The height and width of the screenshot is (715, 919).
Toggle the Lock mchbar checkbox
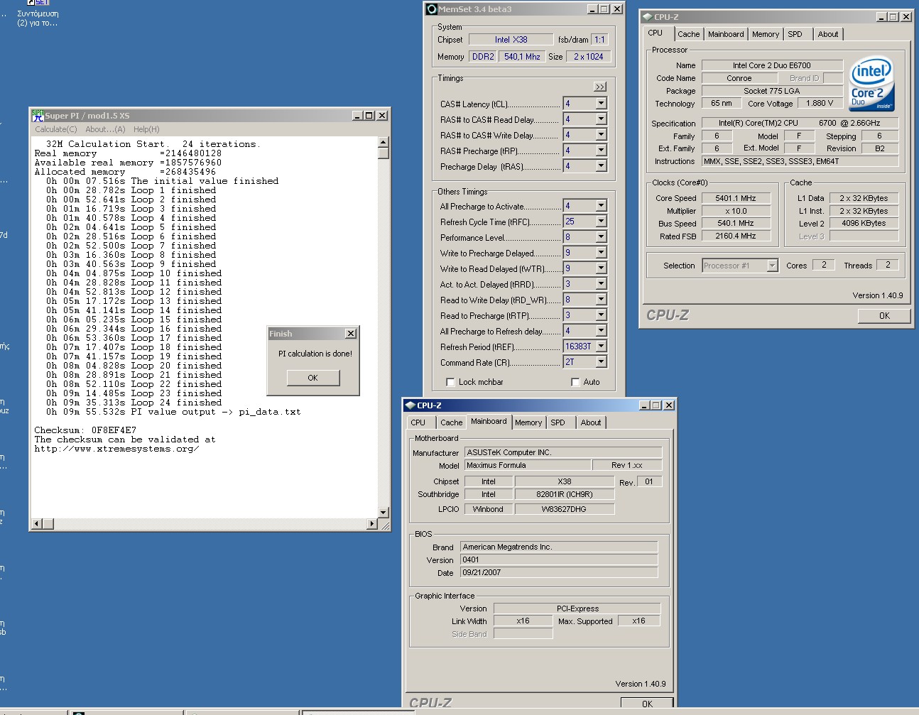[x=450, y=382]
